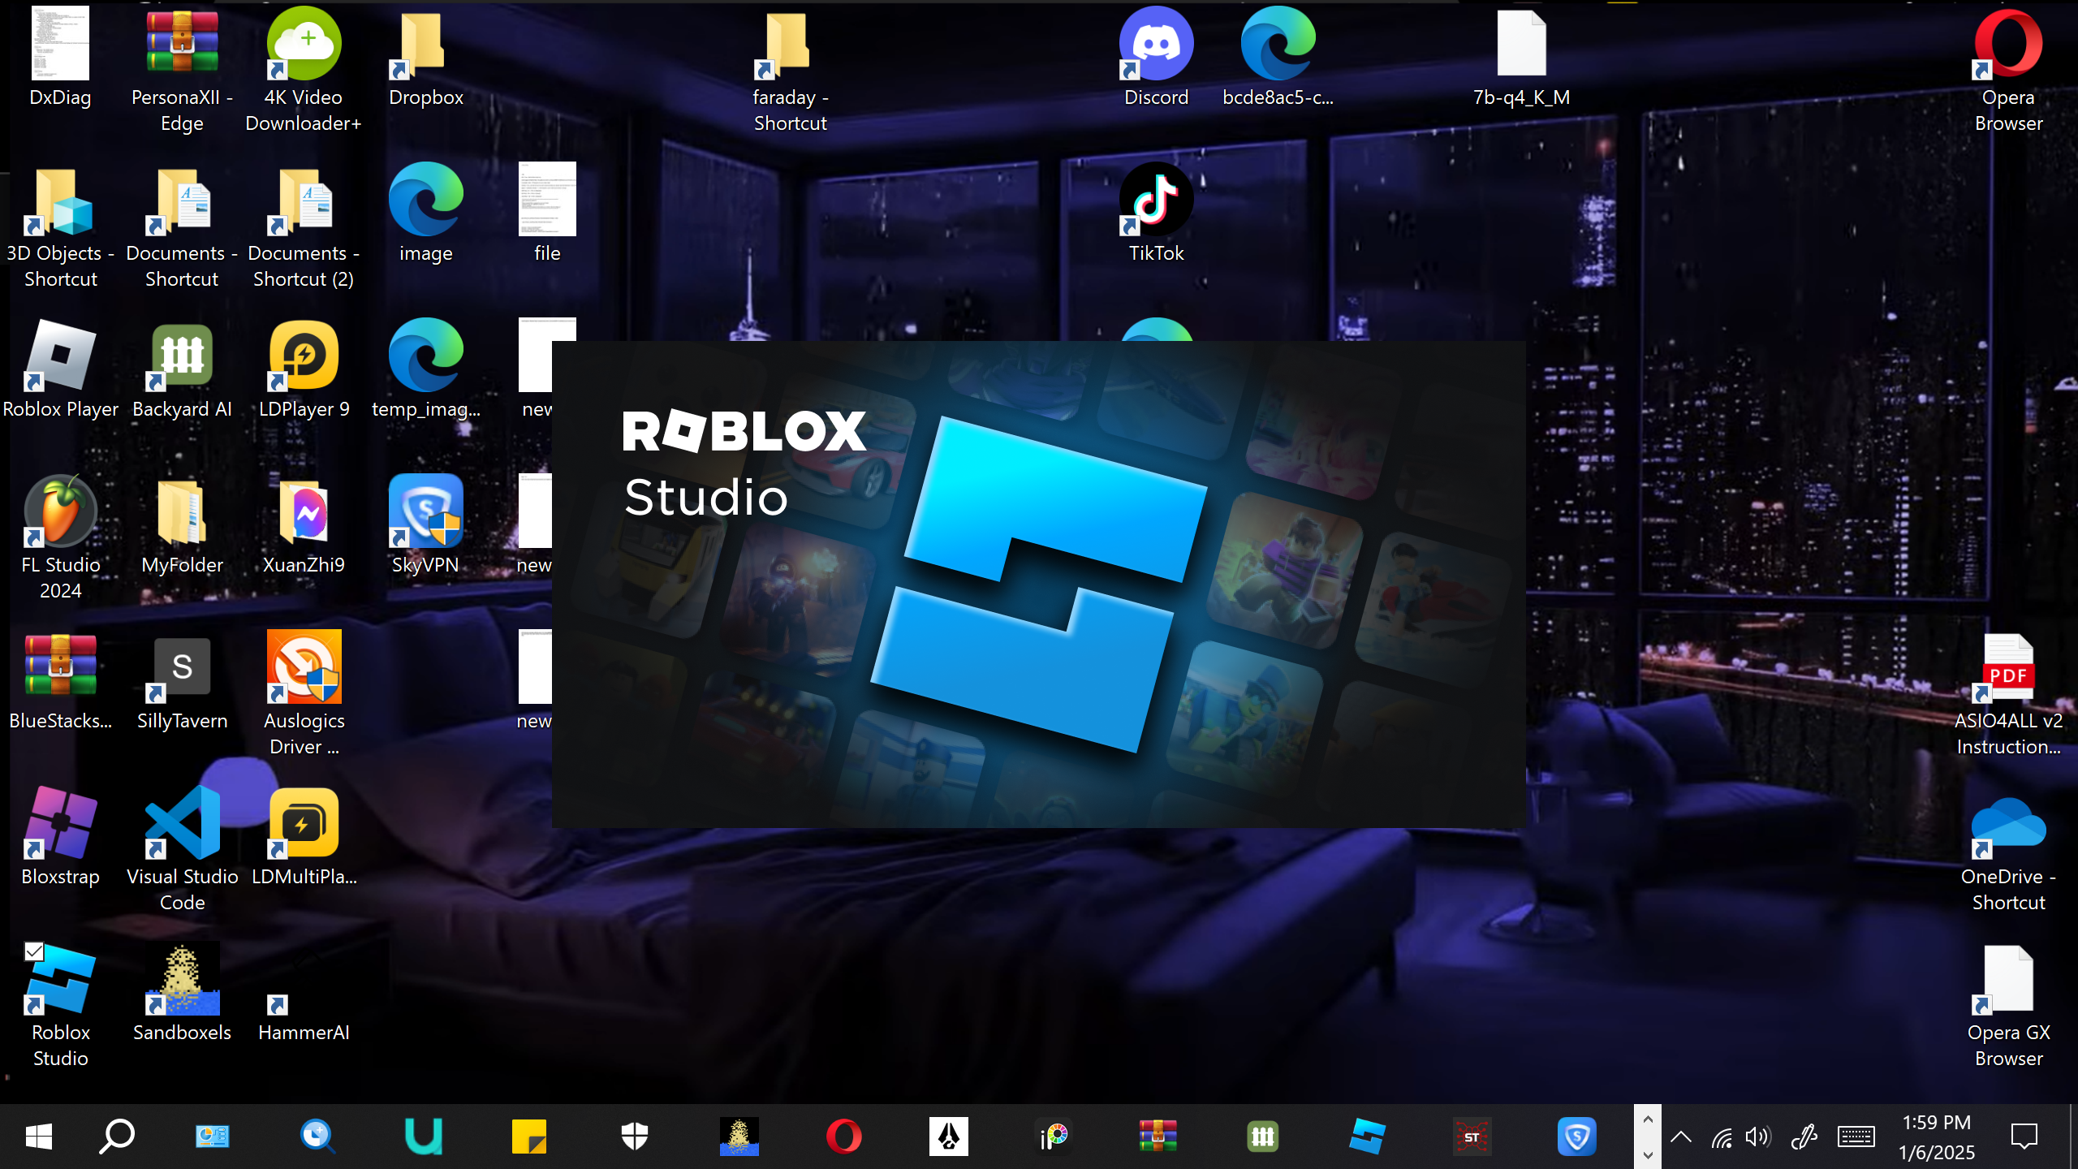The image size is (2078, 1169).
Task: Expand hidden system tray icons chevron
Action: [x=1681, y=1137]
